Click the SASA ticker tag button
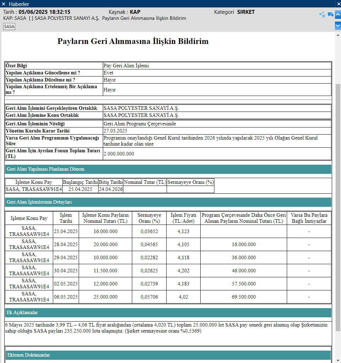The width and height of the screenshot is (341, 363). (x=9, y=27)
